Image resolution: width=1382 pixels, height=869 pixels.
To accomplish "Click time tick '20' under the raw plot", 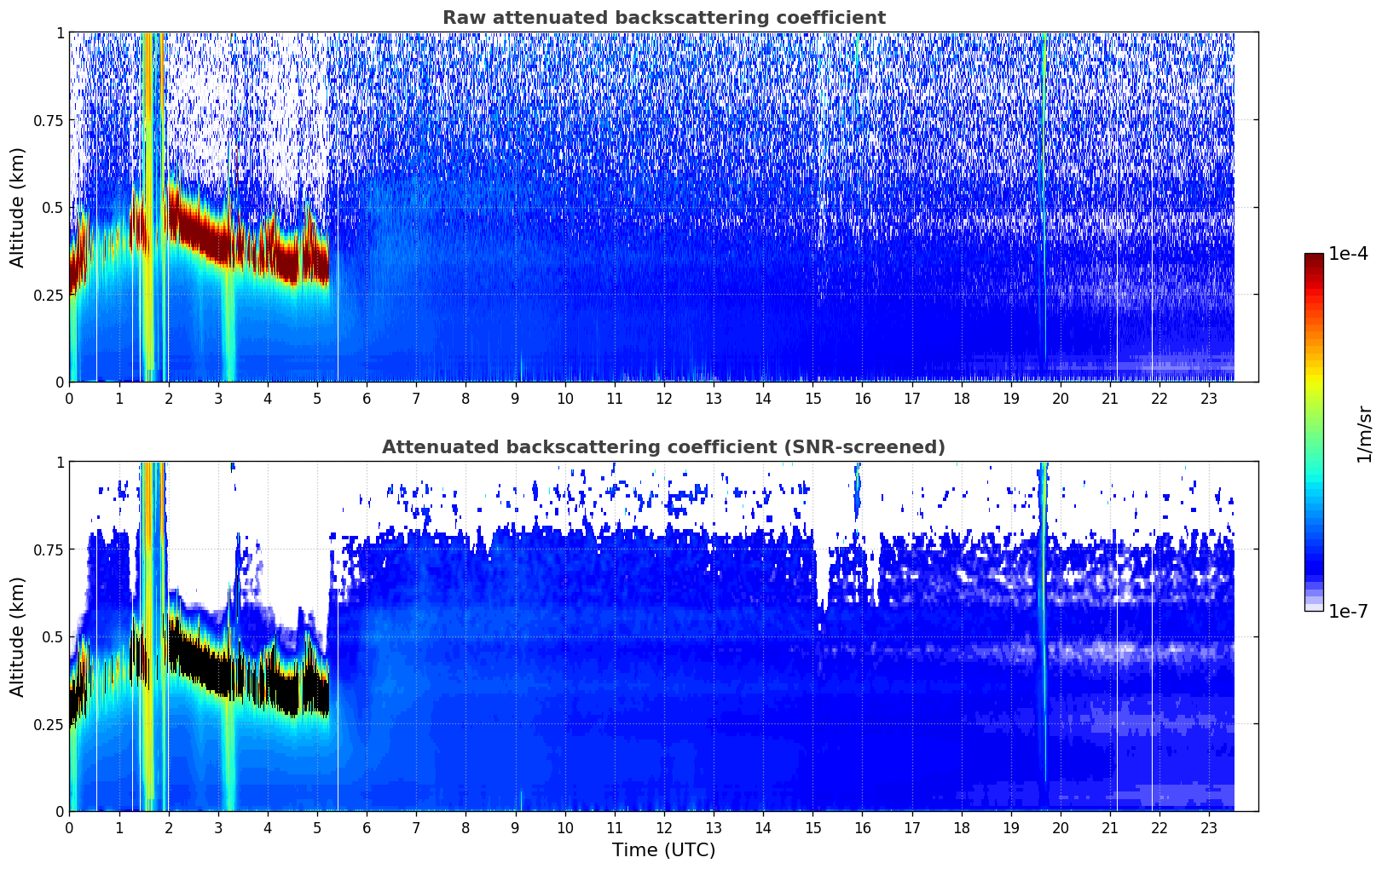I will (1061, 398).
